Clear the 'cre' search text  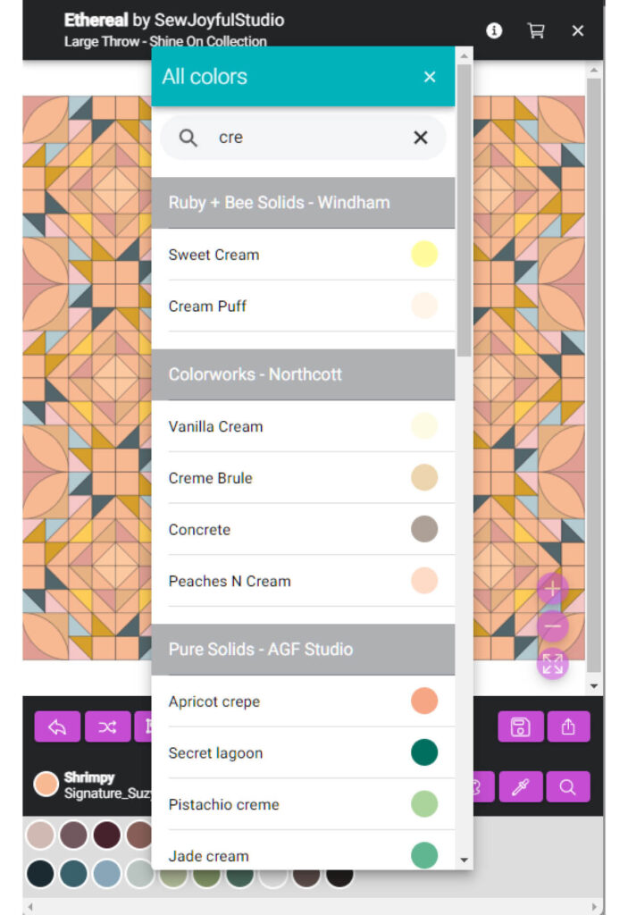pos(420,138)
